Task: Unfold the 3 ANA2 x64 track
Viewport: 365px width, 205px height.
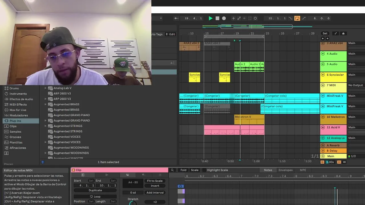Action: click(323, 43)
